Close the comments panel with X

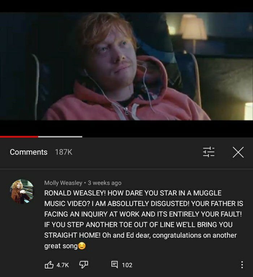click(238, 152)
